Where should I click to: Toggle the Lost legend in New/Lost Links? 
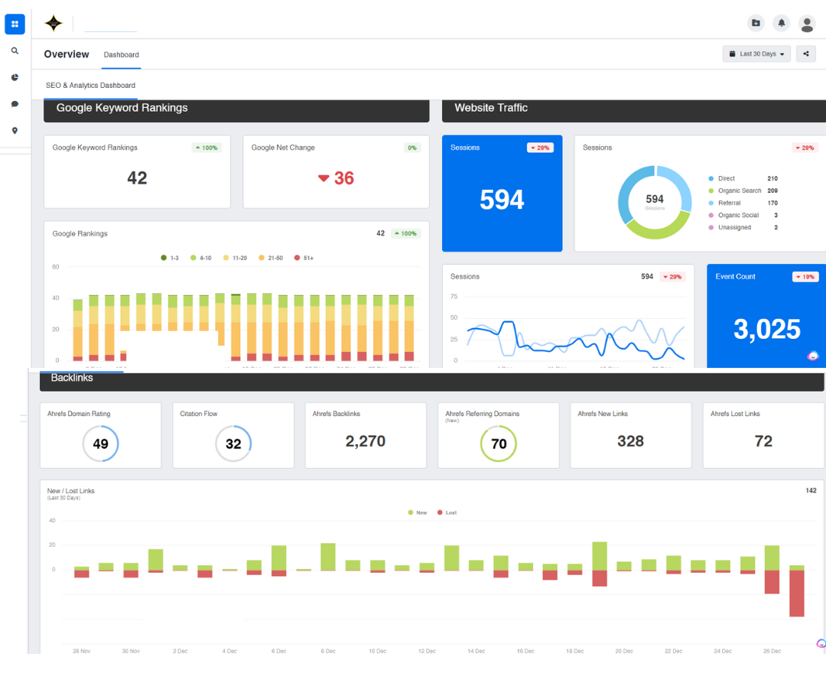(447, 512)
